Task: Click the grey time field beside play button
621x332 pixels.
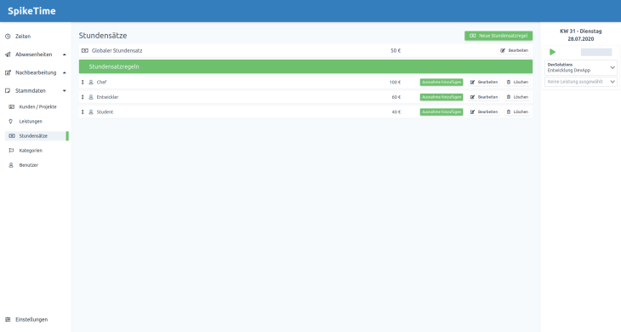Action: click(x=596, y=52)
